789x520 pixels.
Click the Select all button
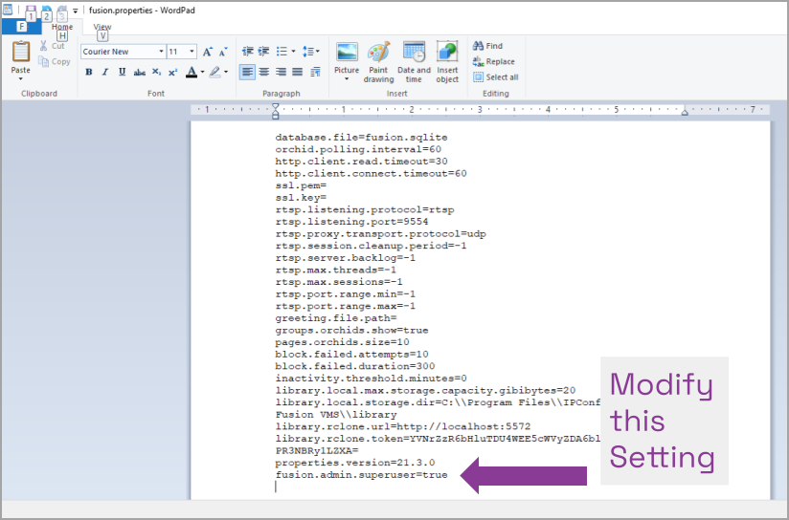496,76
